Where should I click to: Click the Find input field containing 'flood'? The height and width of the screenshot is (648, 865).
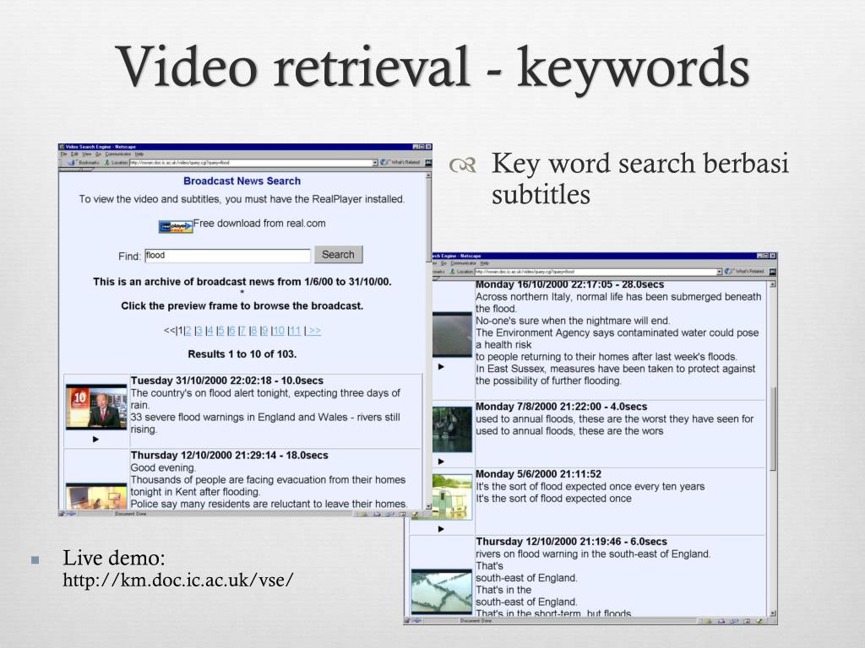pos(227,256)
